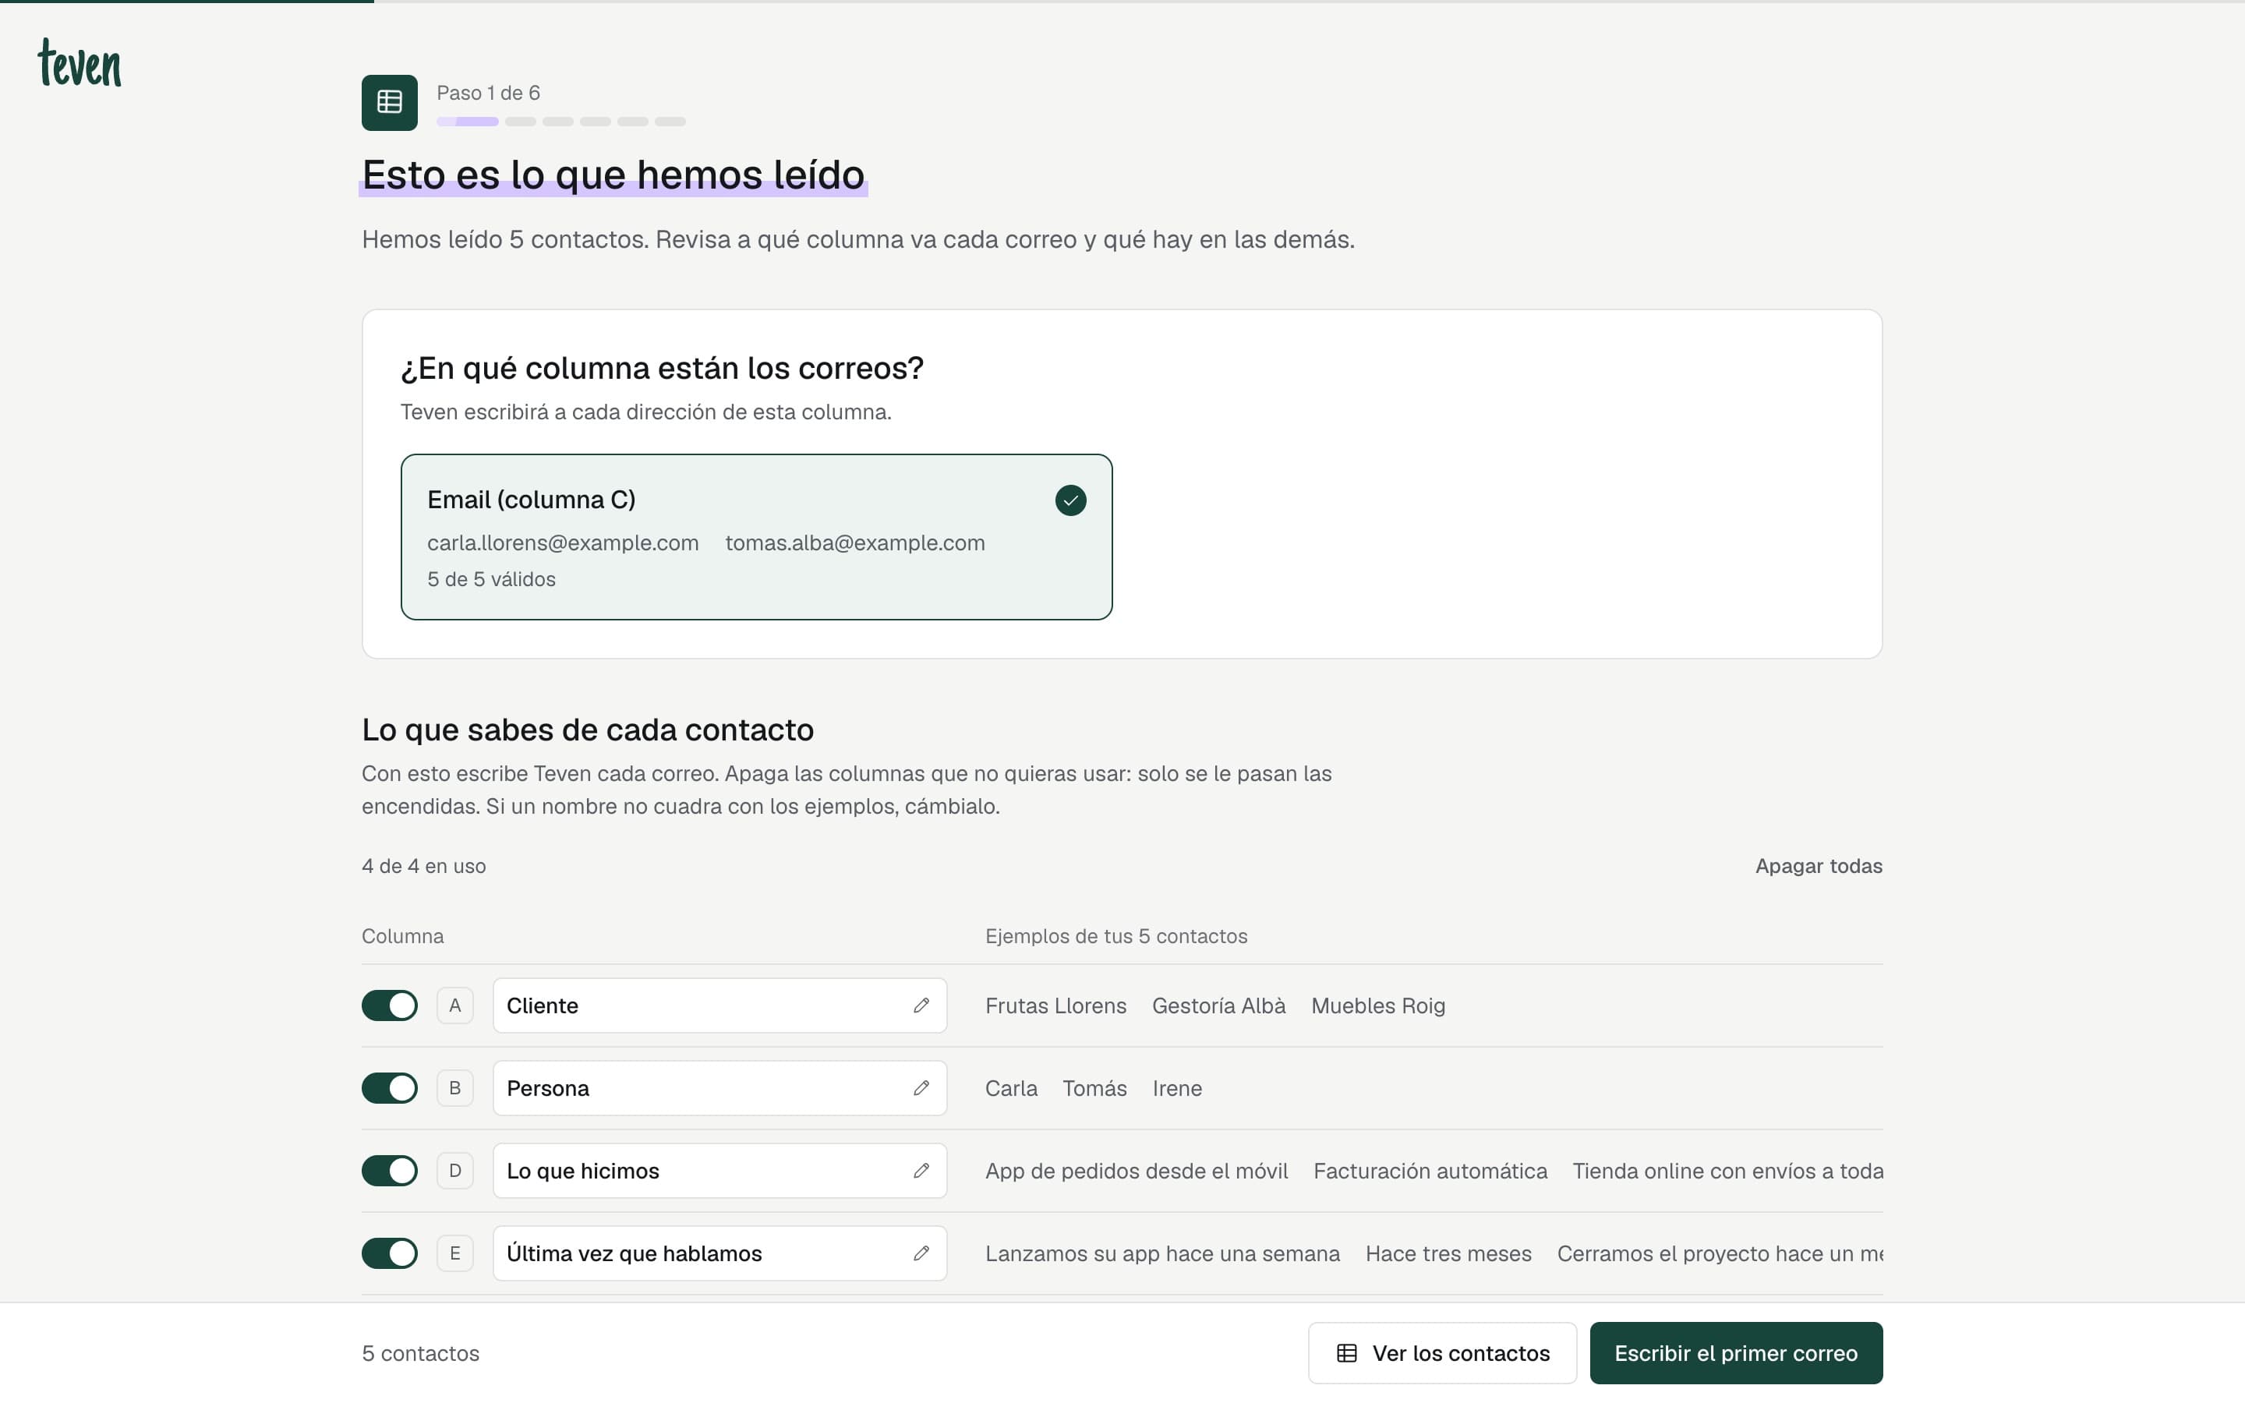Click example name Tomás
The width and height of the screenshot is (2245, 1403).
[1094, 1087]
